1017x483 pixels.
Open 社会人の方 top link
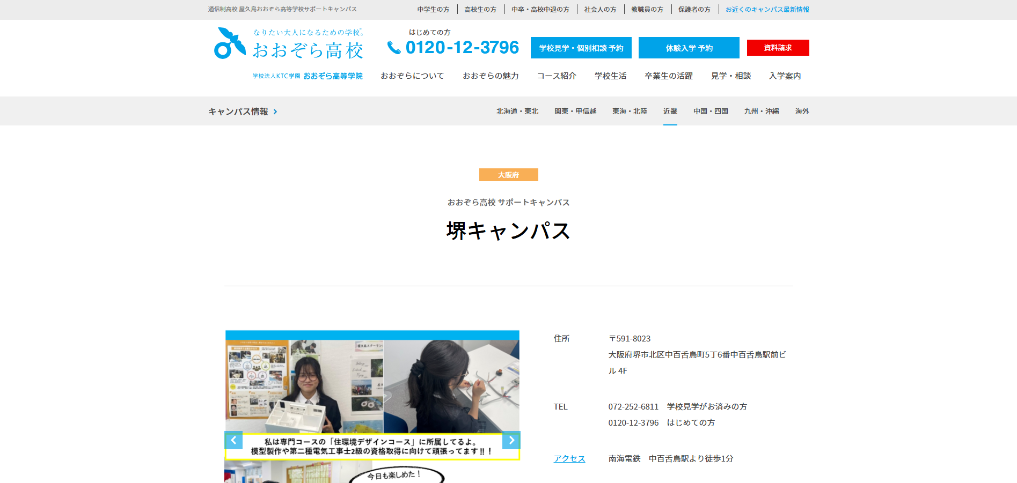coord(600,10)
